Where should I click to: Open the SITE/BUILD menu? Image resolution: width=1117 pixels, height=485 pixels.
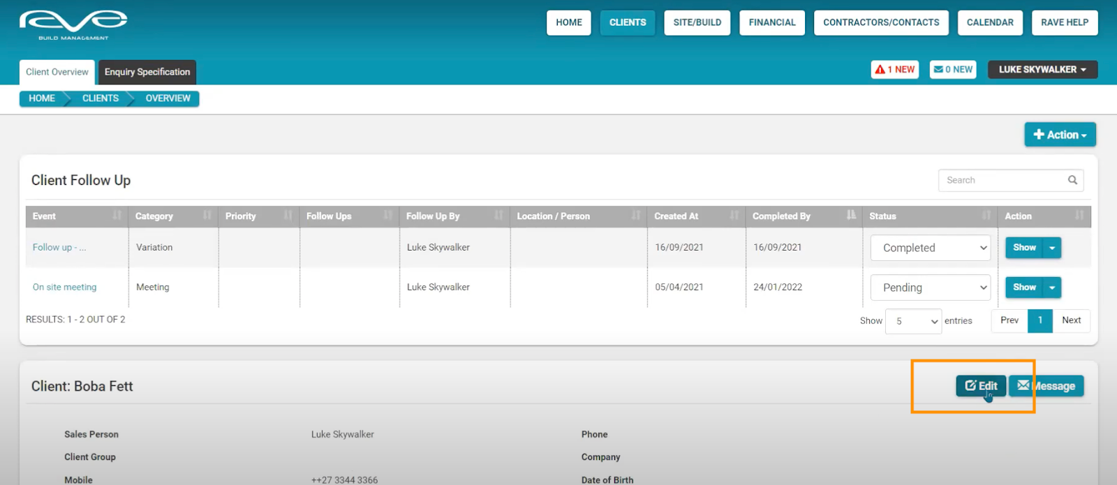point(697,22)
